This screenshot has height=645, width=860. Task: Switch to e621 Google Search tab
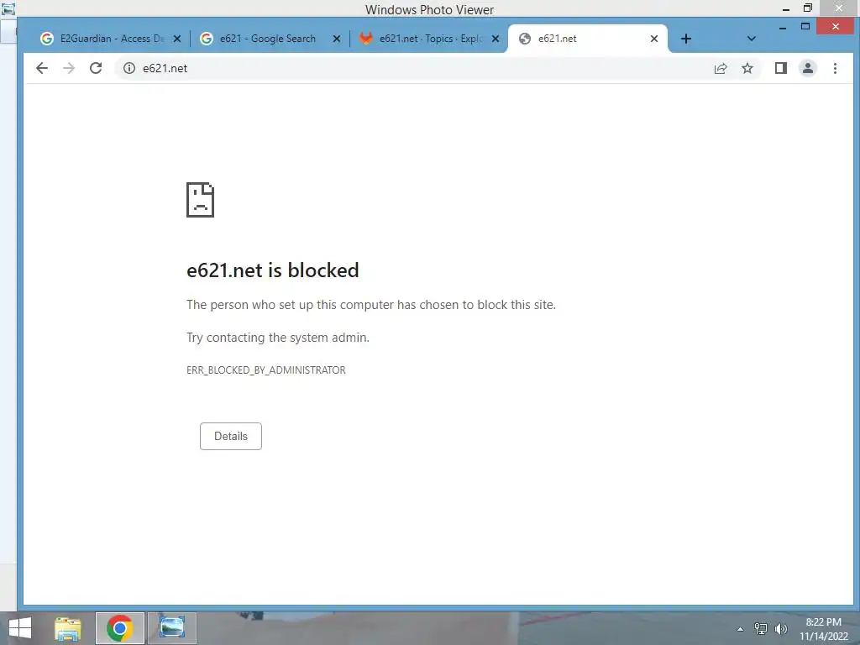(x=268, y=39)
